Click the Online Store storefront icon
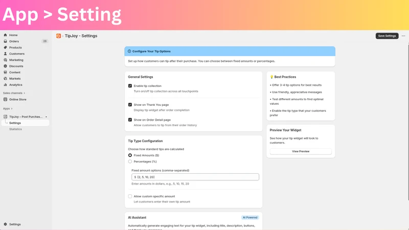409x230 pixels. point(5,99)
